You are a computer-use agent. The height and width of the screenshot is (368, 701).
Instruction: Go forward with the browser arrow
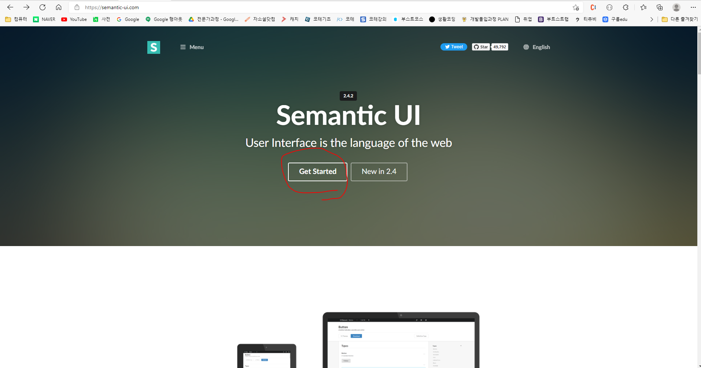coord(26,7)
